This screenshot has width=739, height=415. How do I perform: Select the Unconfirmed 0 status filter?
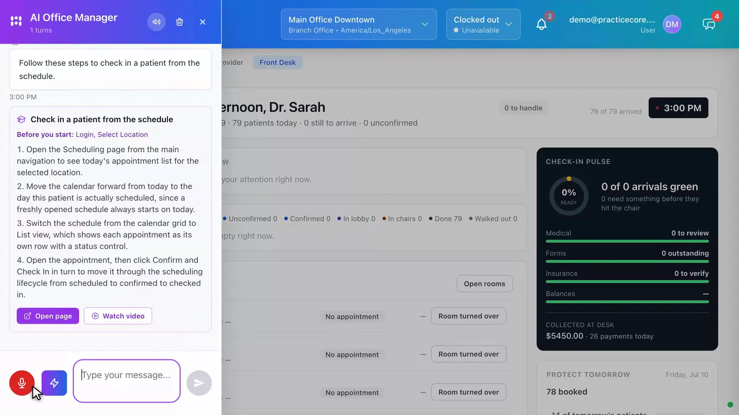click(x=250, y=219)
